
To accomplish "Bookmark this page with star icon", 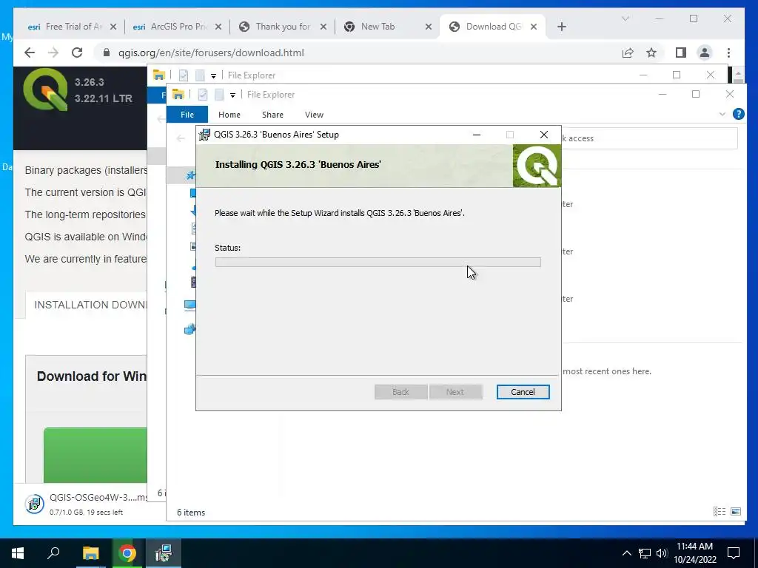I will pyautogui.click(x=651, y=53).
